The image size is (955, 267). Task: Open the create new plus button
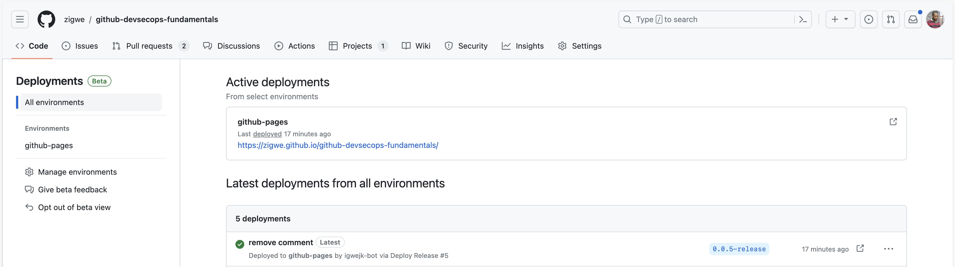[835, 19]
